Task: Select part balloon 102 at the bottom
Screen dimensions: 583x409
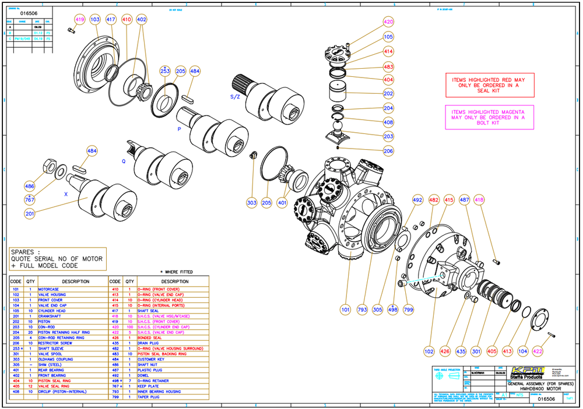Action: click(429, 351)
